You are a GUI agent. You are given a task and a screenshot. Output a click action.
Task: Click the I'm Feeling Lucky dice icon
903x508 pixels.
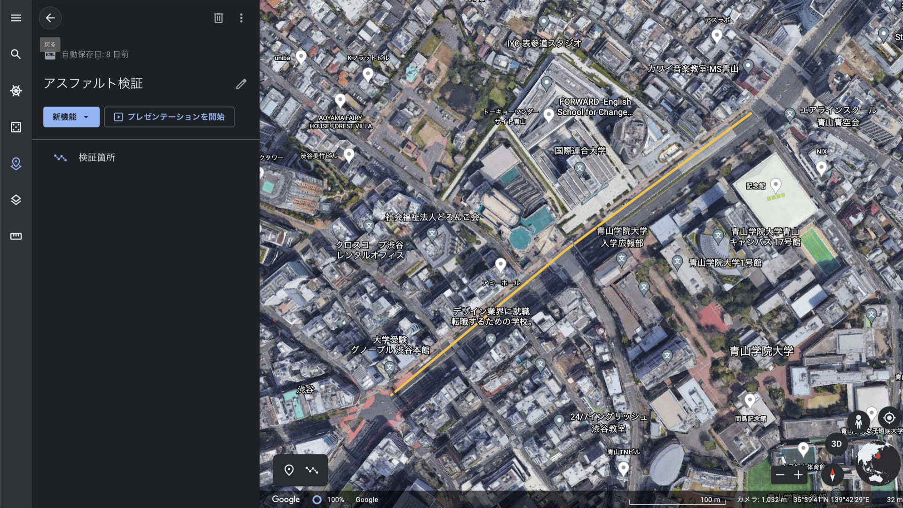(16, 127)
